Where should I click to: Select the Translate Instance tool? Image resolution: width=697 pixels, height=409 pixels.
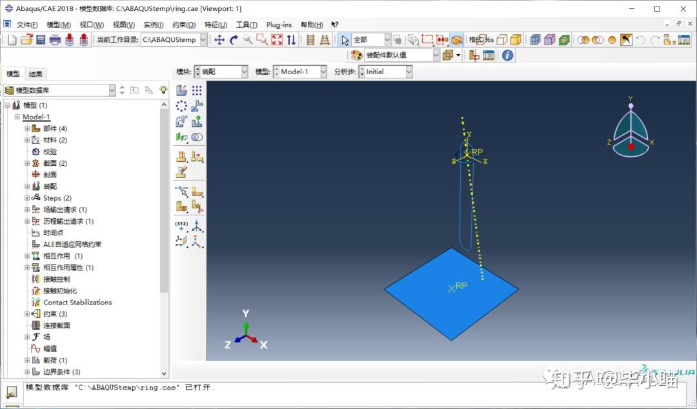[197, 106]
